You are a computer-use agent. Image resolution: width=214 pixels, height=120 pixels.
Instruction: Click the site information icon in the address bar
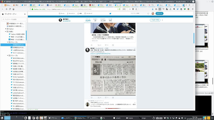tap(30, 9)
